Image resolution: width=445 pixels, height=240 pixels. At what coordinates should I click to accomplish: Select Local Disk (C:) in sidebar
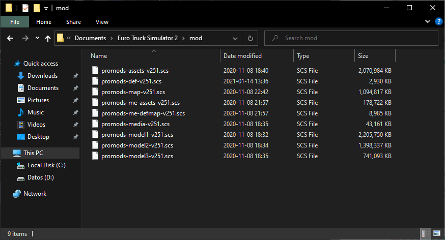pos(46,165)
